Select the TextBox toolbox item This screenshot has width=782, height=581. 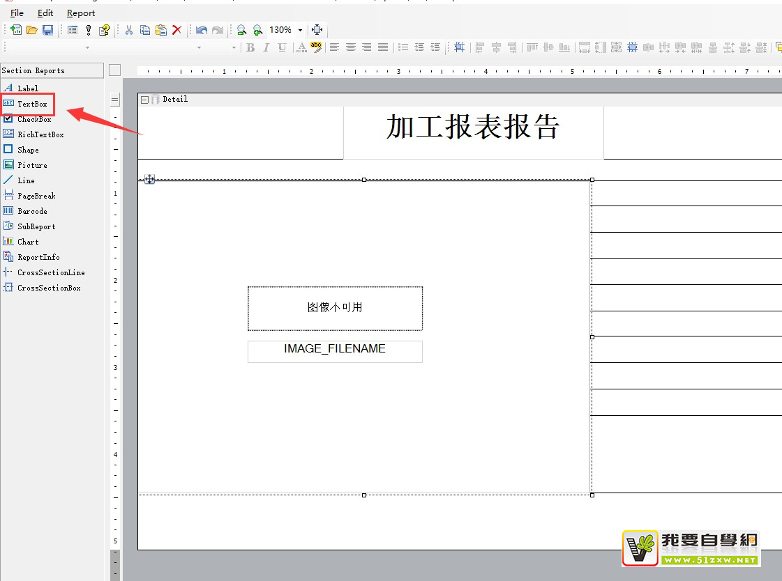pyautogui.click(x=32, y=104)
